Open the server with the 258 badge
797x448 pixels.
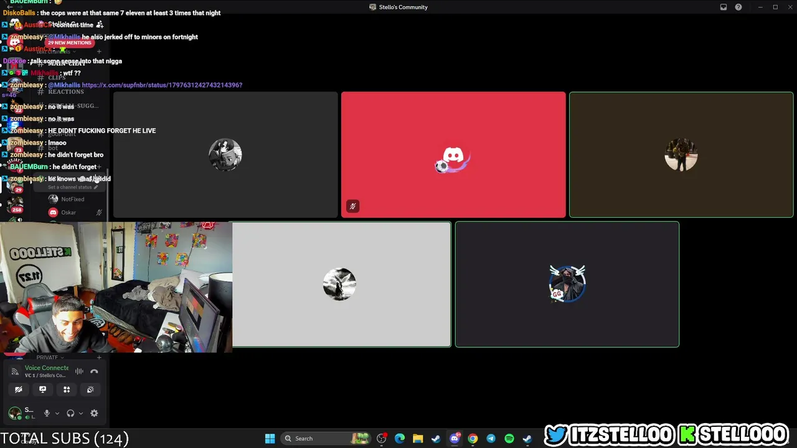tap(15, 203)
